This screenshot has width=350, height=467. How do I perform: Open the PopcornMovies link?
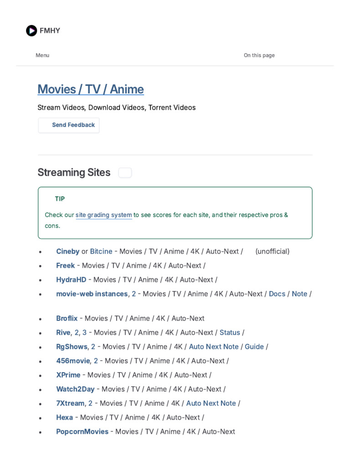[x=82, y=431]
